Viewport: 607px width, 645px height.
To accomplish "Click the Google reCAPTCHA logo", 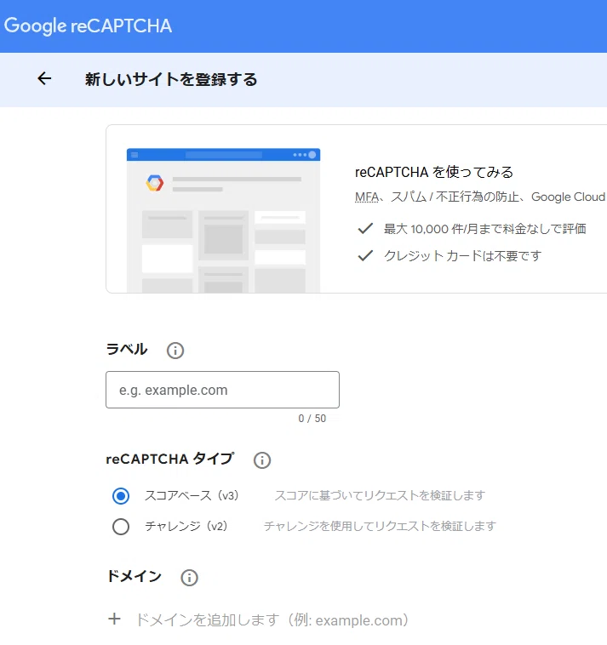I will pos(88,26).
